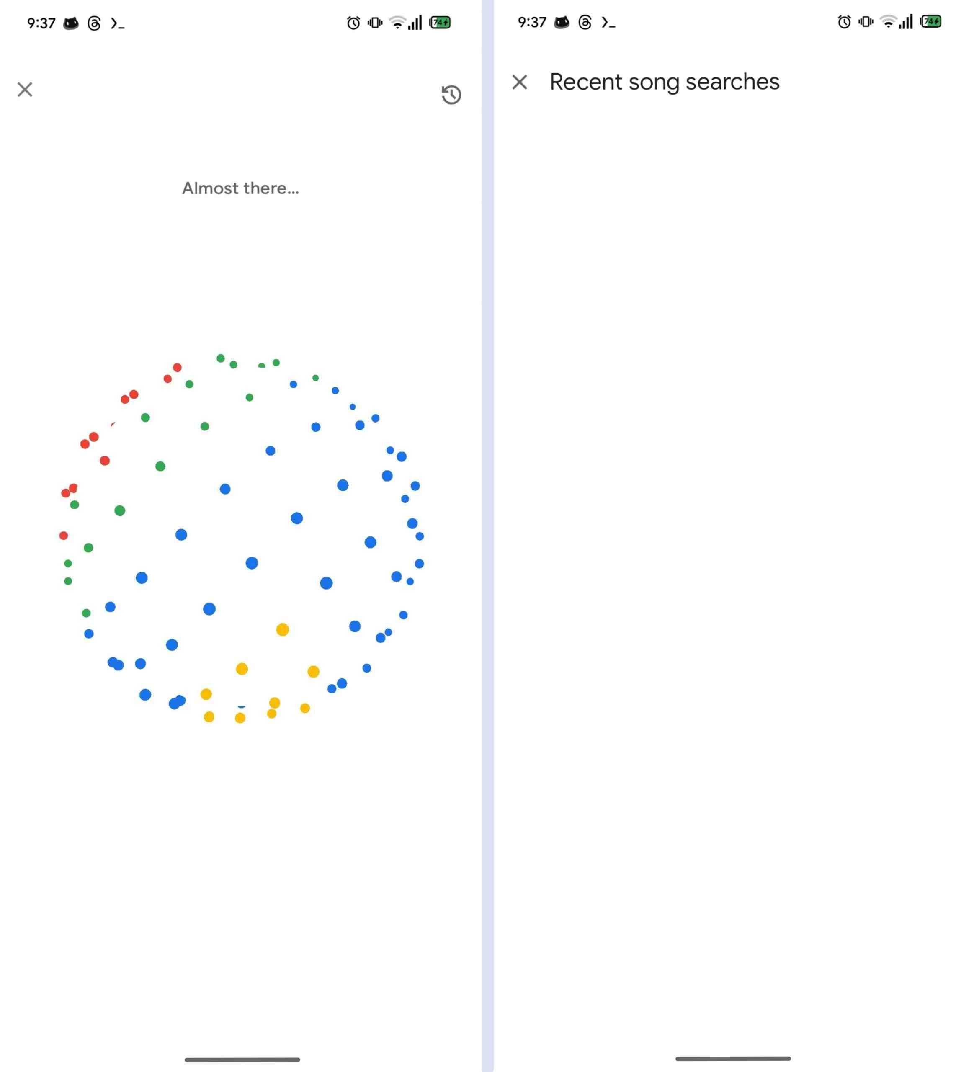Image resolution: width=974 pixels, height=1072 pixels.
Task: Tap battery indicator on the listening screen
Action: pyautogui.click(x=440, y=22)
